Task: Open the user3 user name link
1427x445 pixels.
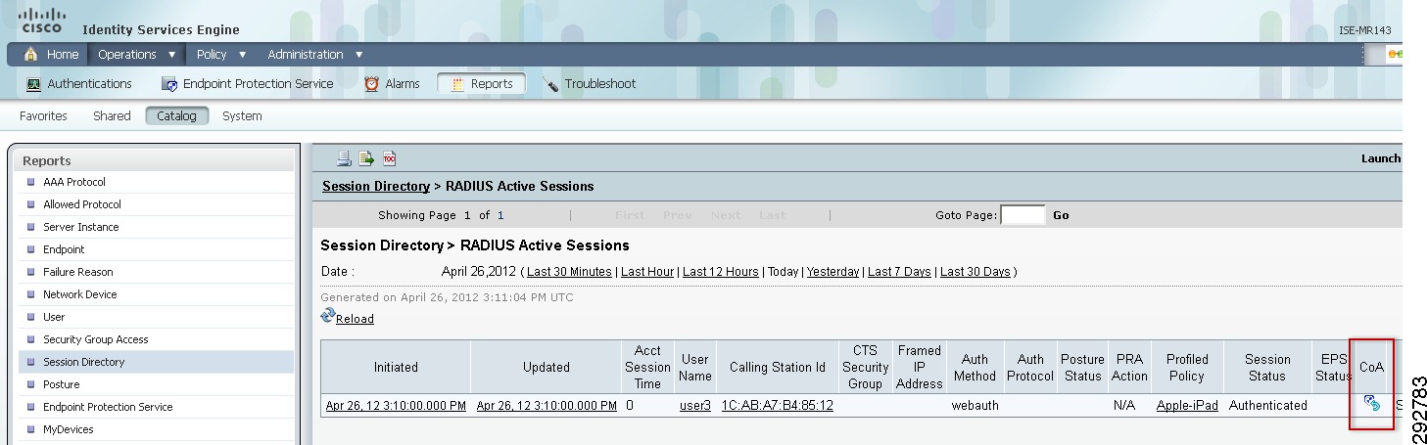Action: point(695,405)
